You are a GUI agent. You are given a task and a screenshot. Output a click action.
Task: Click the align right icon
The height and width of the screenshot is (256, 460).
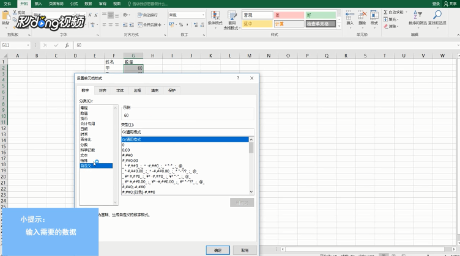tap(117, 25)
